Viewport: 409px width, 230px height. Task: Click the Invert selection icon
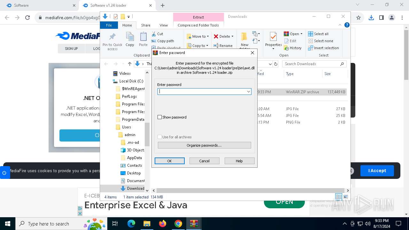pyautogui.click(x=311, y=48)
